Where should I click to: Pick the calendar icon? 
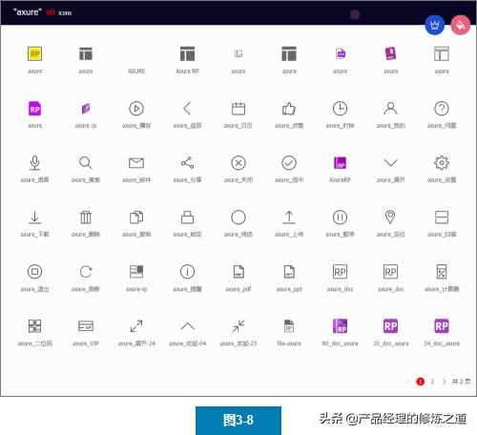click(x=238, y=109)
